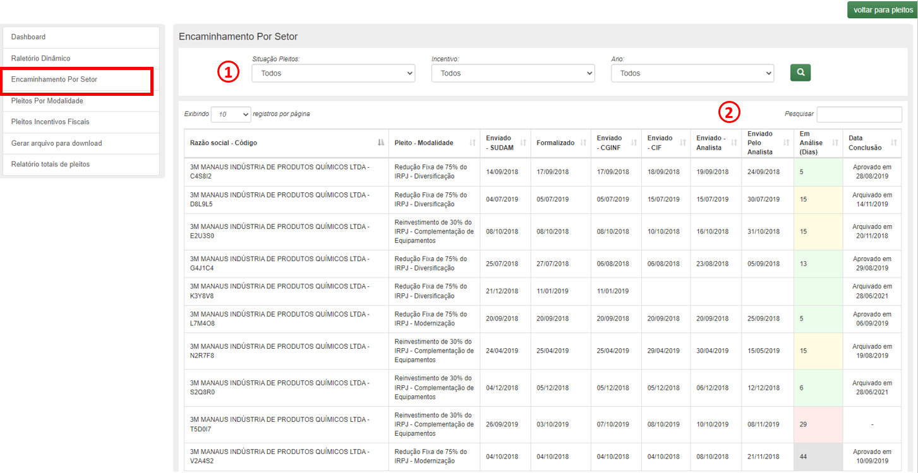Click Aprovado em 06/09/2019 cell
The width and height of the screenshot is (918, 473).
click(x=872, y=319)
